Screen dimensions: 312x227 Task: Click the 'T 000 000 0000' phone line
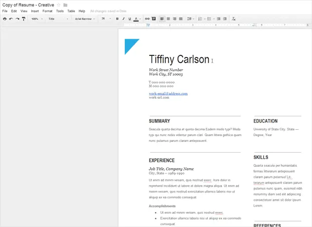tap(161, 82)
